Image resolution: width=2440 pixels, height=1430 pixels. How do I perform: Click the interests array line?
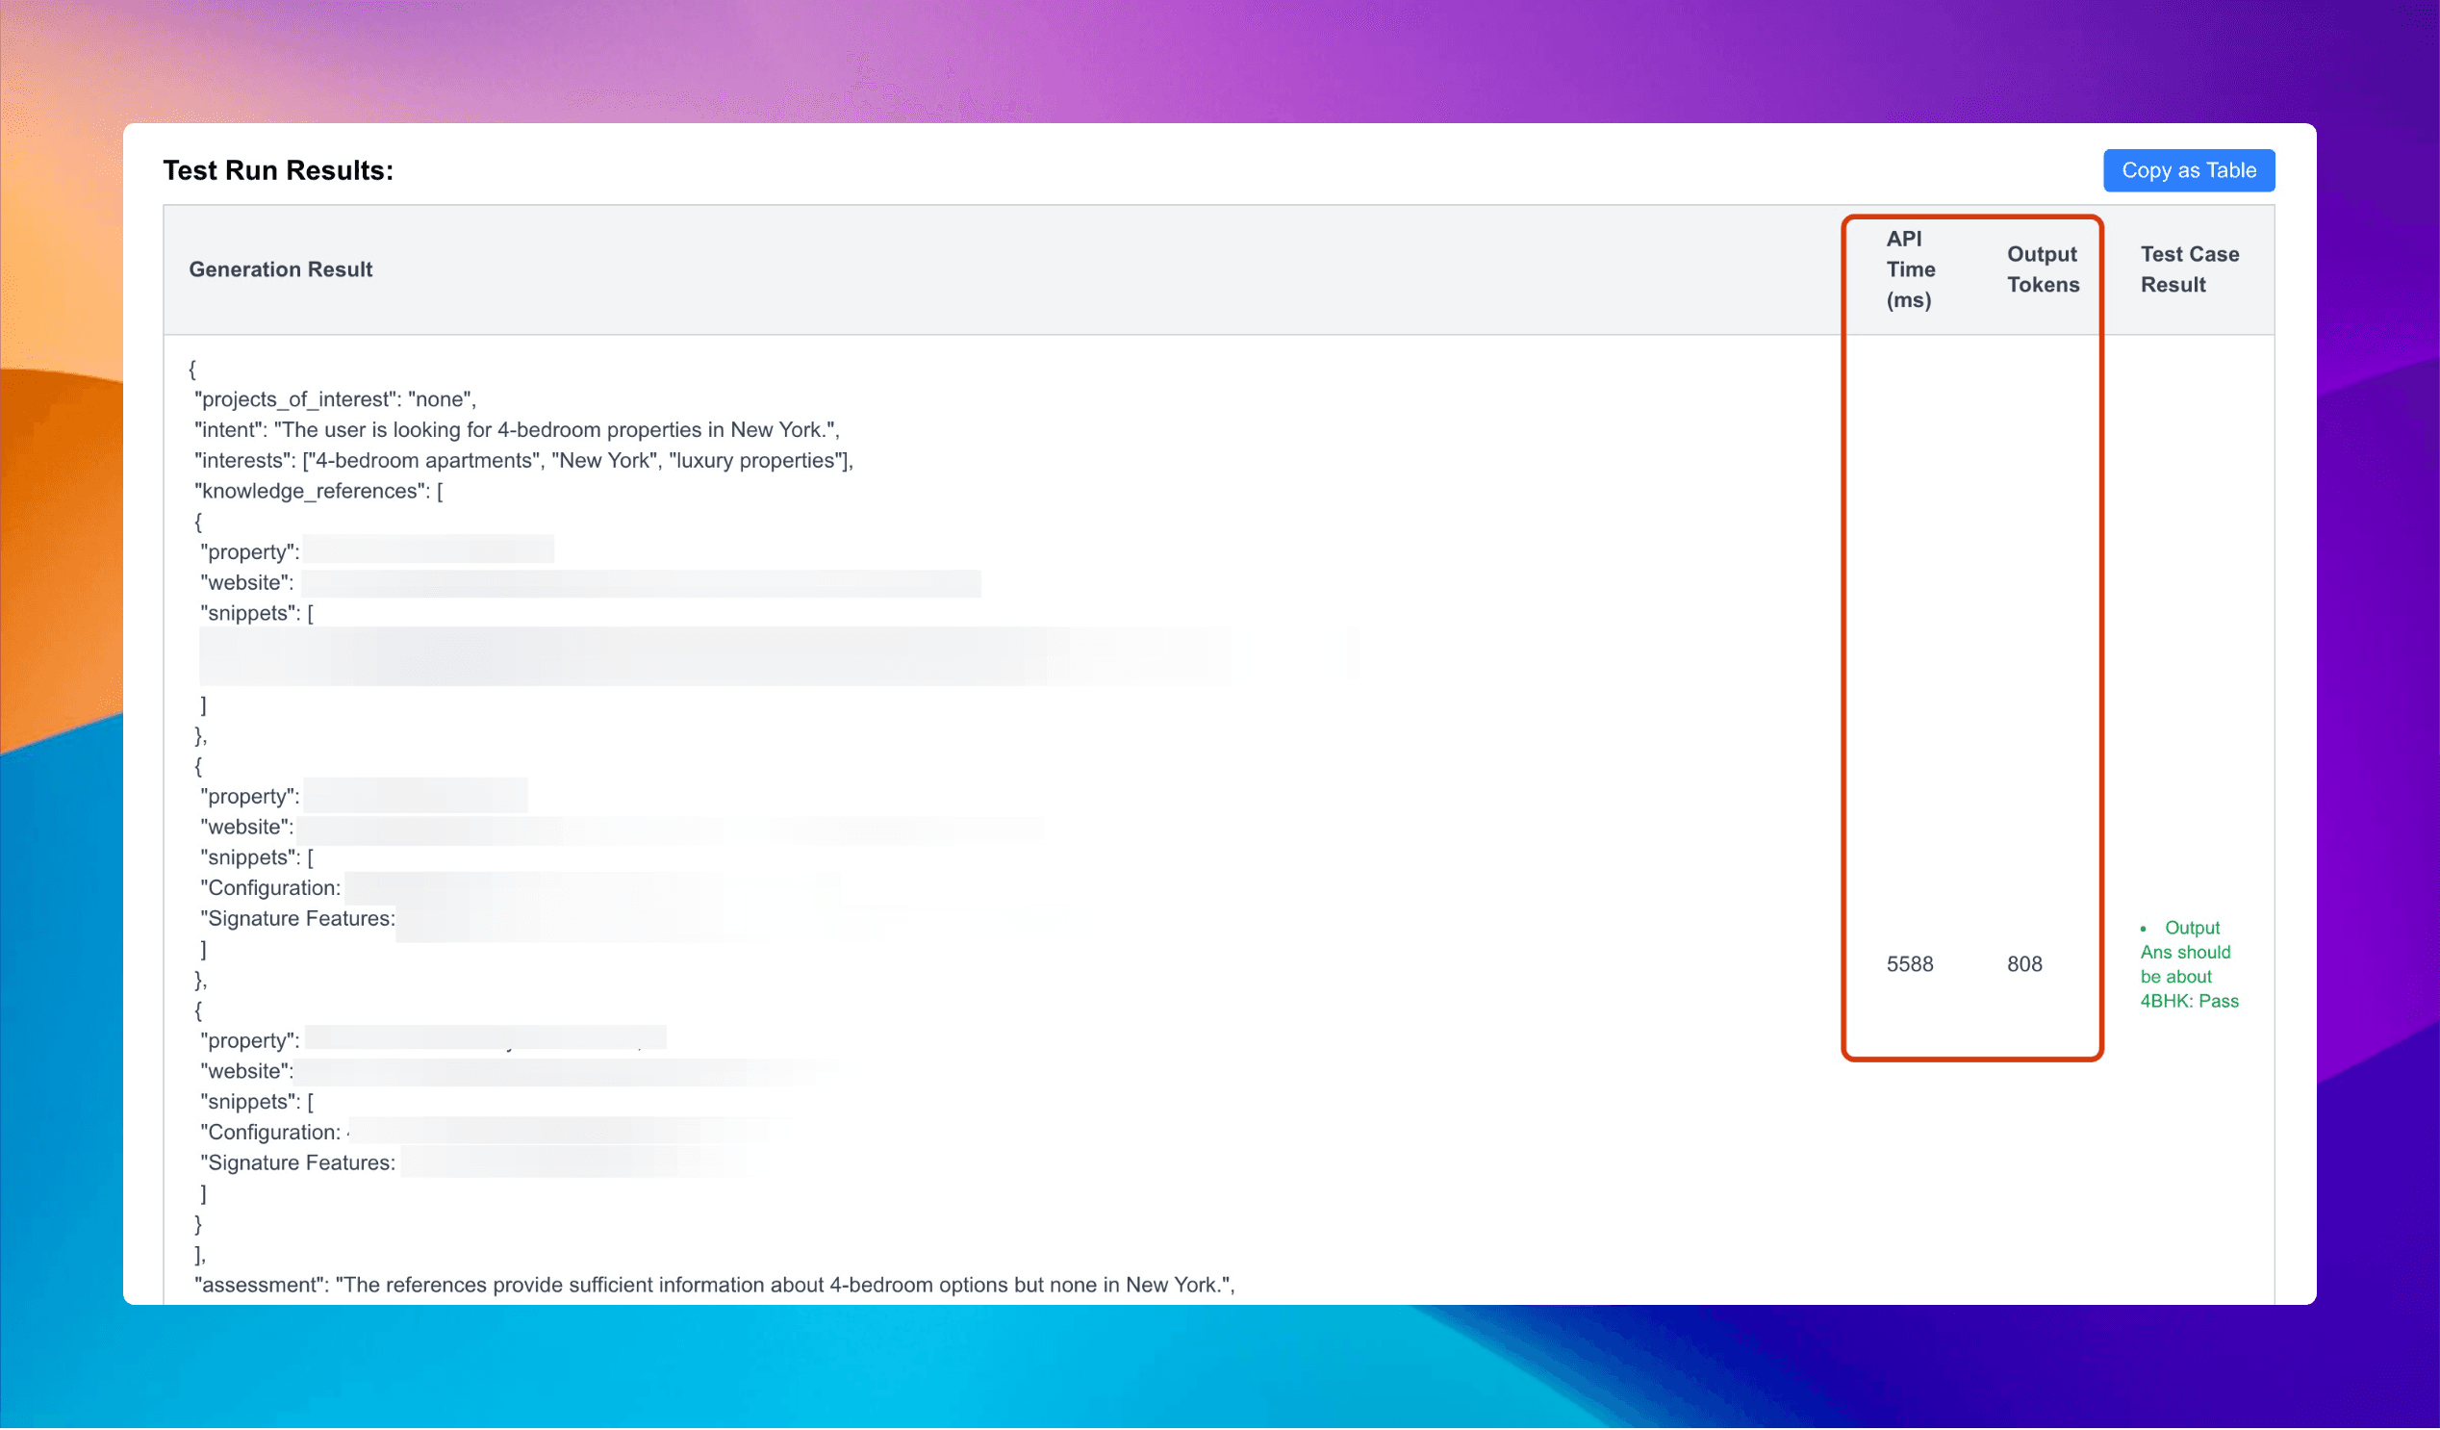tap(522, 461)
